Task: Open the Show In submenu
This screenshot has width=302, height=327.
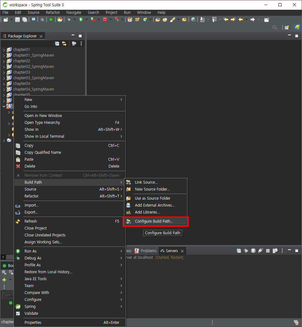Action: point(70,129)
